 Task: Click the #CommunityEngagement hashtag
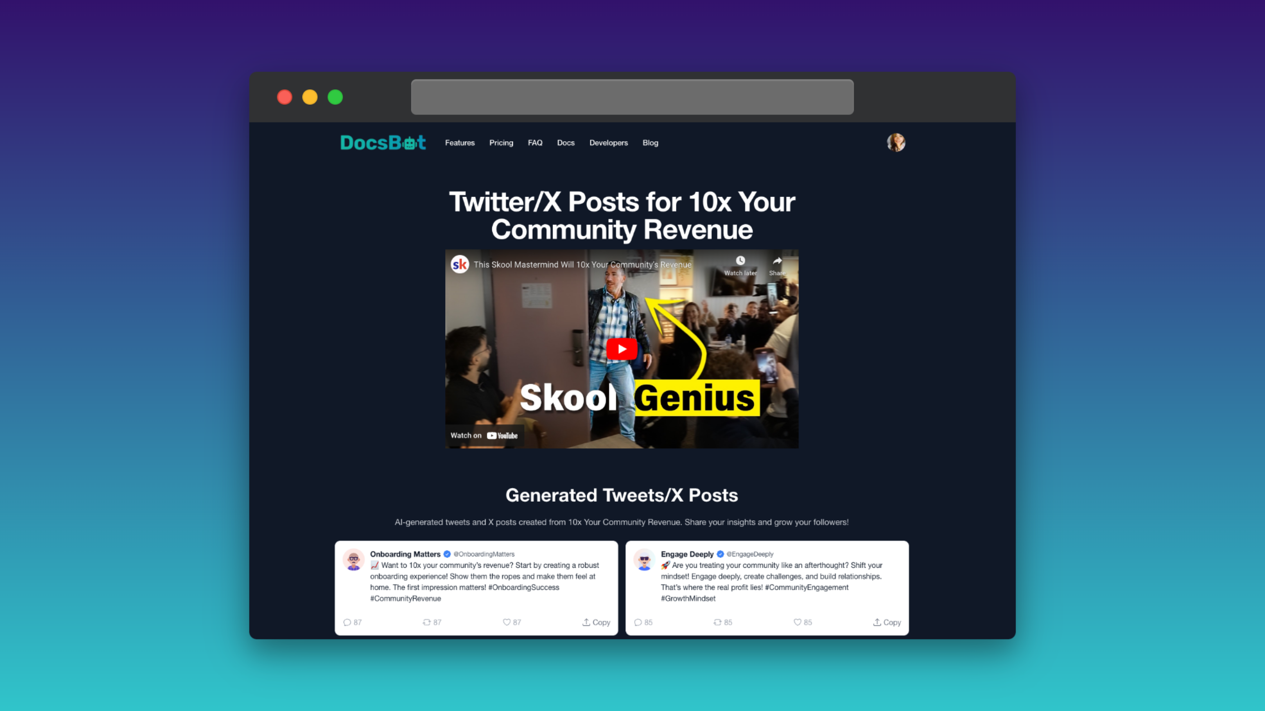pyautogui.click(x=807, y=587)
